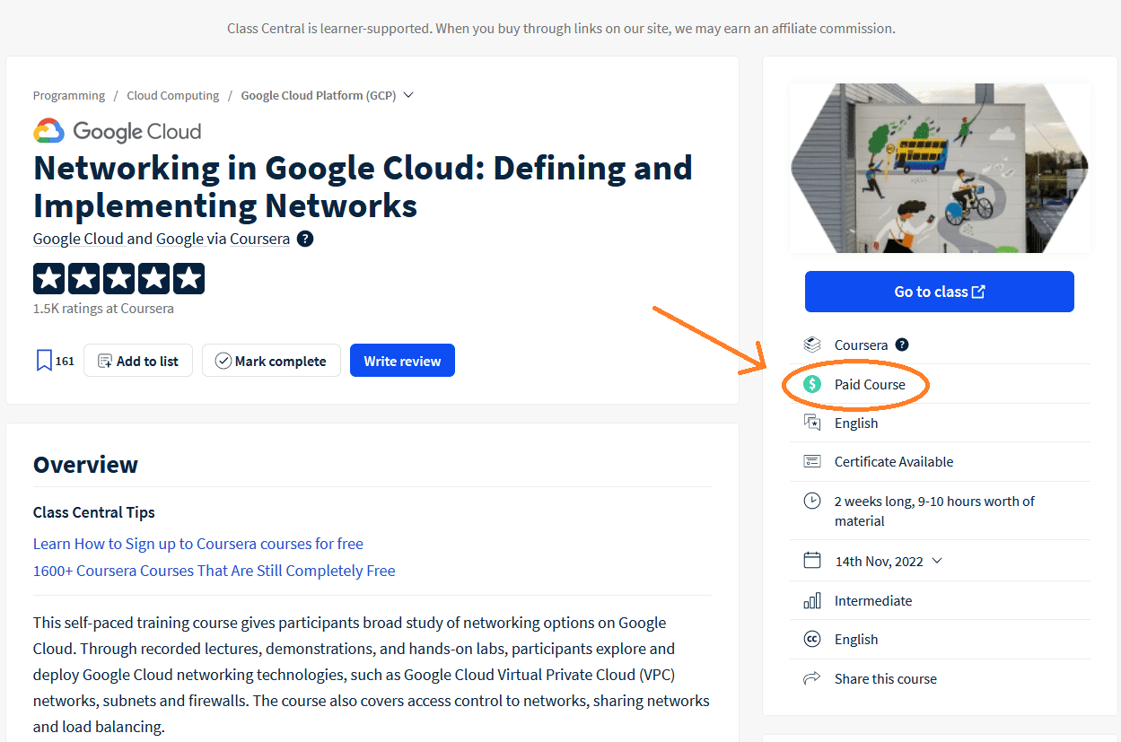Click the closed captions CC icon

812,639
